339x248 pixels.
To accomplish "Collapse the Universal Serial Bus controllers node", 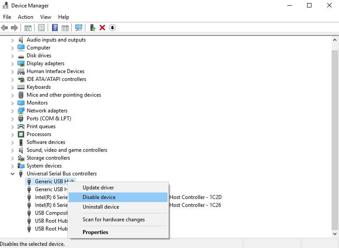I will pyautogui.click(x=12, y=174).
